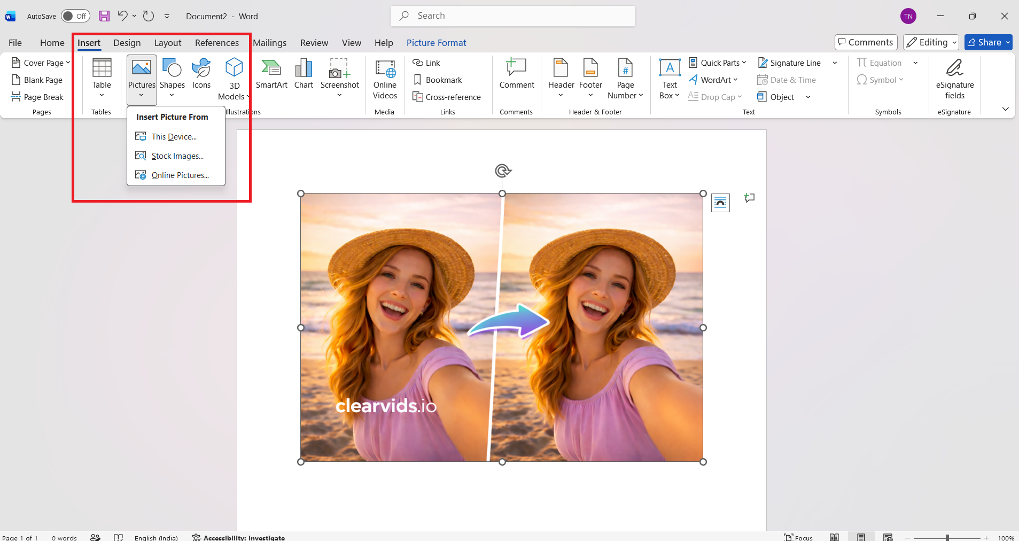Add a Bookmark

pos(437,80)
